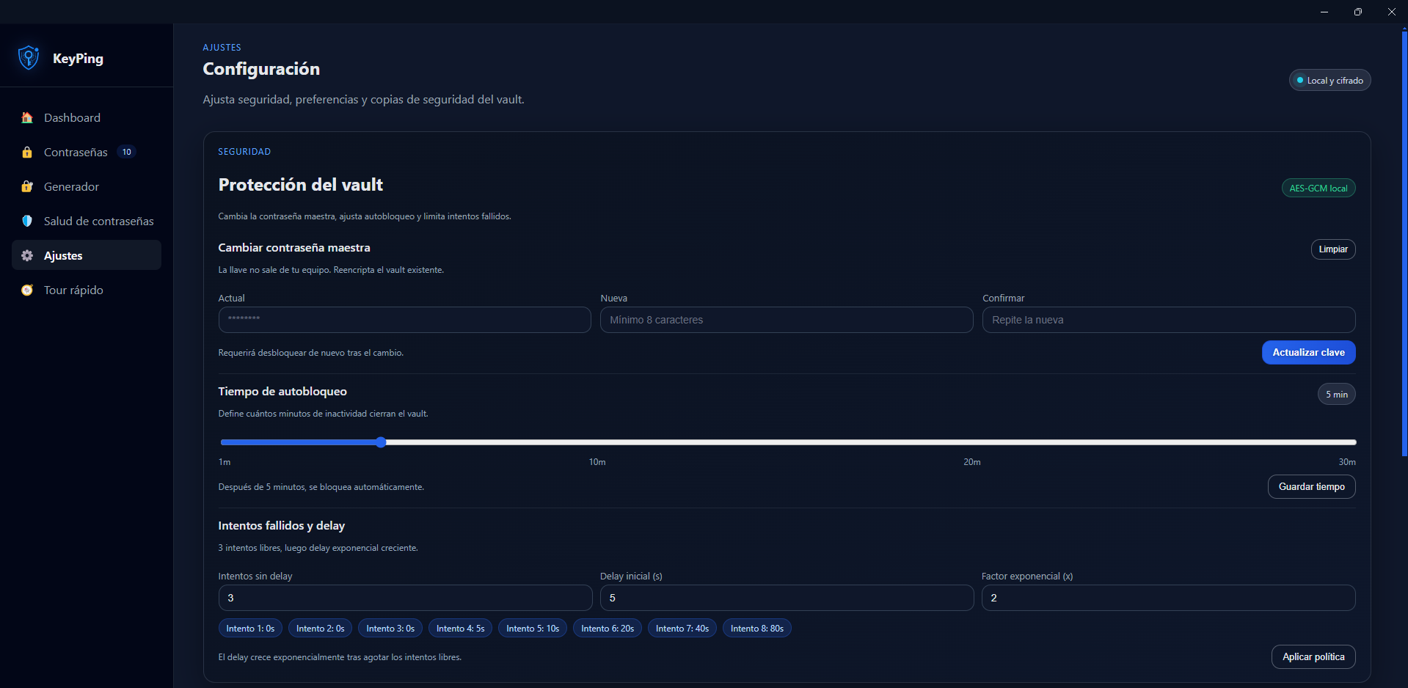
Task: Click the Intento 5: 10s chip
Action: click(533, 629)
